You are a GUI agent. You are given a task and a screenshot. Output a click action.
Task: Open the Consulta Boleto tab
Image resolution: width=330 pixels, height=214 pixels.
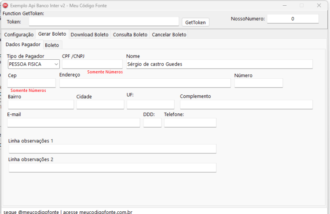130,35
